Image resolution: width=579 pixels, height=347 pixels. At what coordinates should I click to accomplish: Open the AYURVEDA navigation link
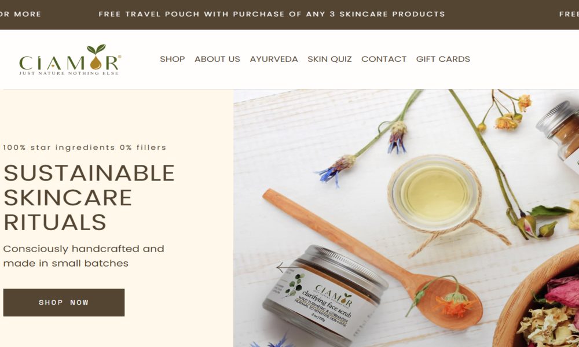click(274, 59)
